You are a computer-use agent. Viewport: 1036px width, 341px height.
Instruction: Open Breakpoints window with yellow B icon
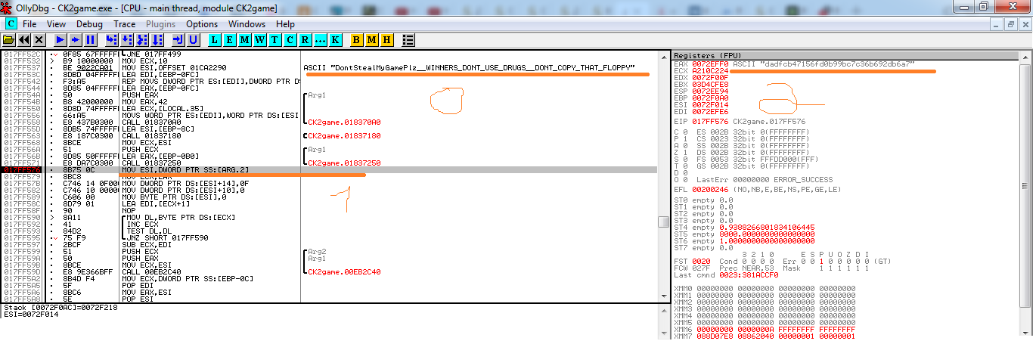[x=356, y=39]
